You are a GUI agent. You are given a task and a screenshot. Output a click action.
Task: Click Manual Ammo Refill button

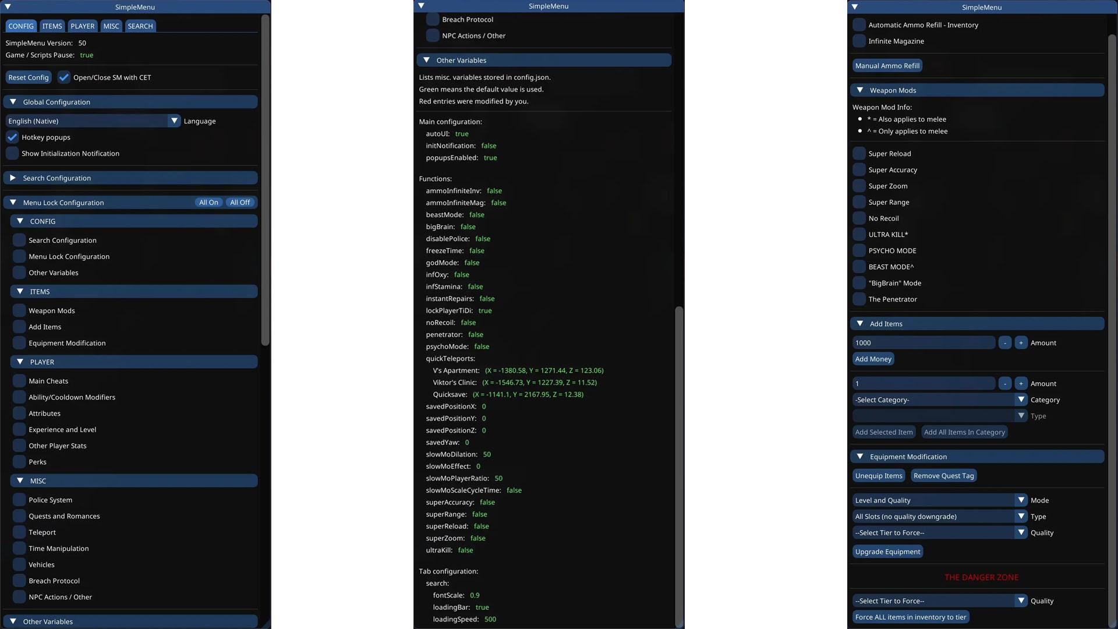887,66
